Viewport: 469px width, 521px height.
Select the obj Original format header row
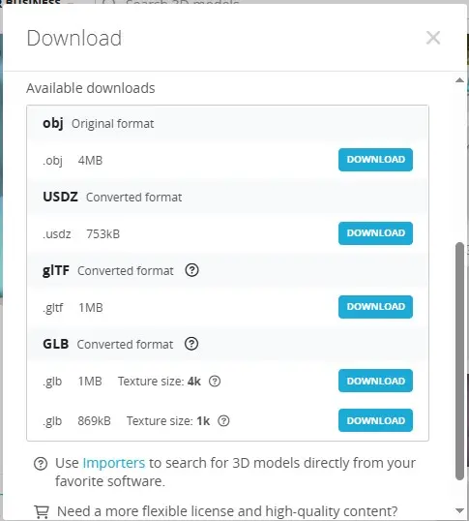(227, 124)
